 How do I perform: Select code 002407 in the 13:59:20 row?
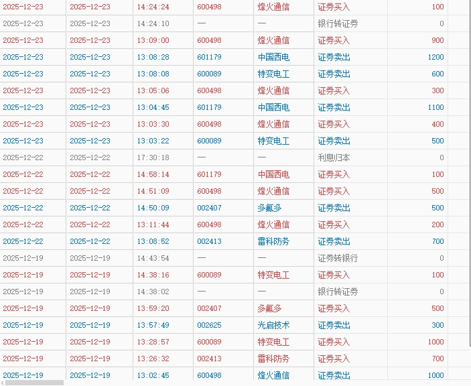pos(209,308)
